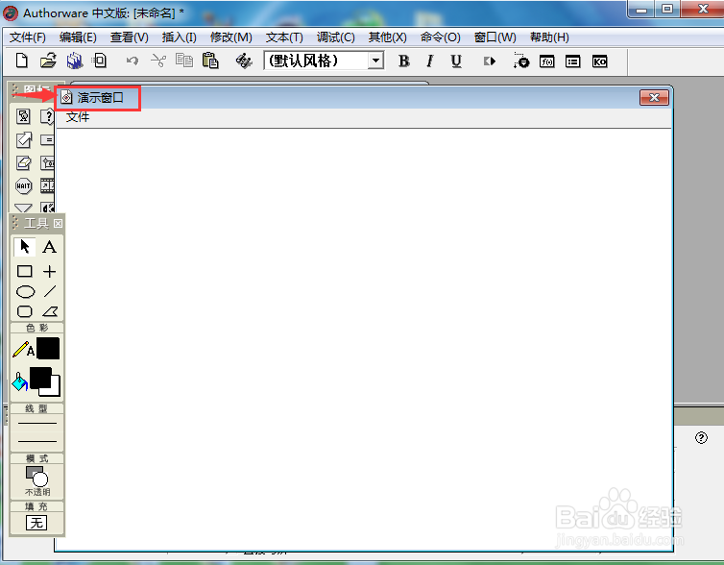
Task: Select the Rounded Rectangle tool
Action: [24, 312]
